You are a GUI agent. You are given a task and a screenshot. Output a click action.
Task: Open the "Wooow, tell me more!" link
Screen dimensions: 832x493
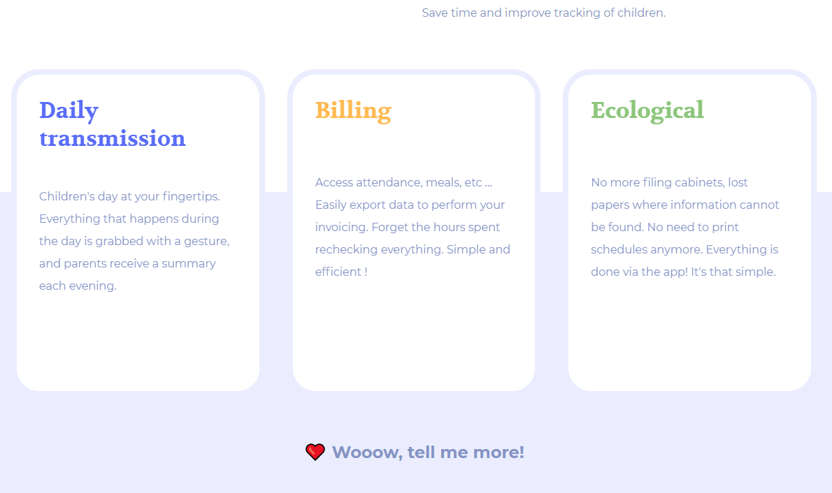pyautogui.click(x=428, y=452)
